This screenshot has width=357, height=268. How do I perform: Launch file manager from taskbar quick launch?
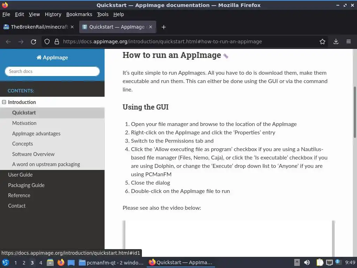click(50, 262)
